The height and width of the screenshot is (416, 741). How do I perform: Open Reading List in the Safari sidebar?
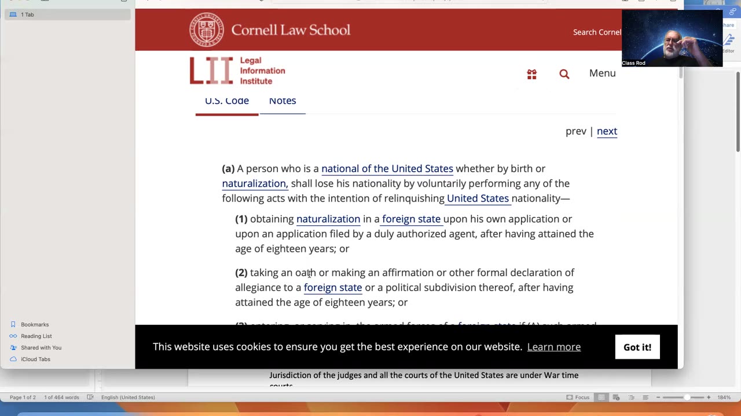(x=36, y=336)
